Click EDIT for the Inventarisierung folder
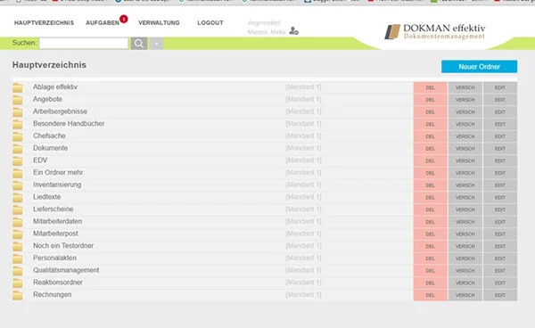This screenshot has height=328, width=535. (500, 185)
